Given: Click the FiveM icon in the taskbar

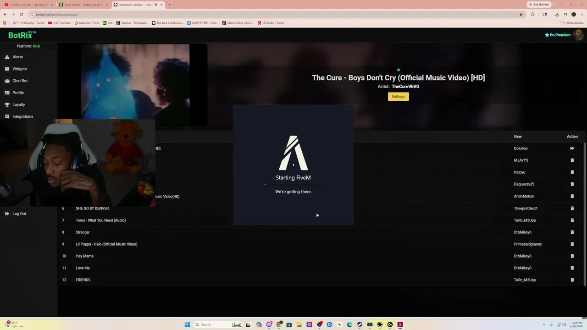Looking at the screenshot, I should (x=400, y=324).
